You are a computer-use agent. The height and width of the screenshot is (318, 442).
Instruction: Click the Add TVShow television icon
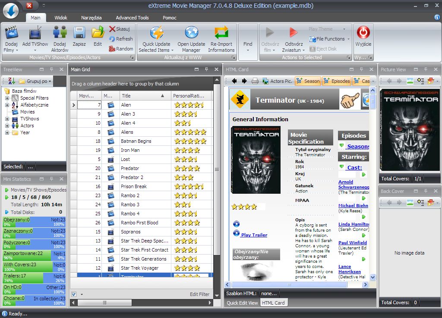(x=35, y=32)
